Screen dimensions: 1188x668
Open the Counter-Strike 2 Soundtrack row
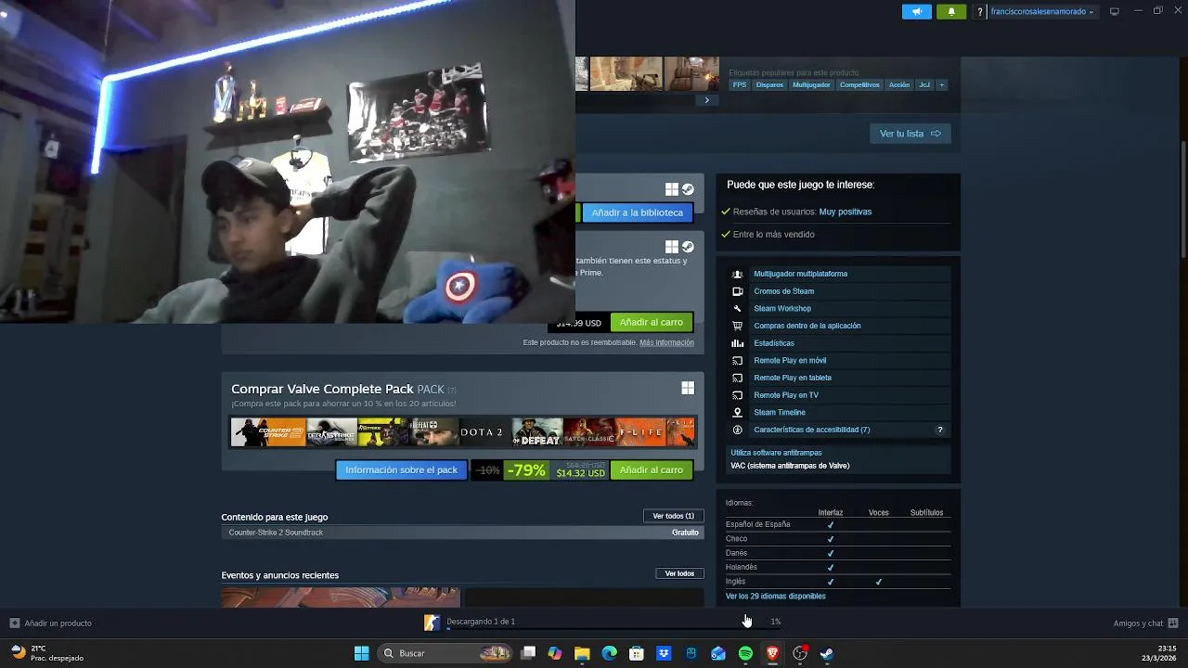coord(462,533)
